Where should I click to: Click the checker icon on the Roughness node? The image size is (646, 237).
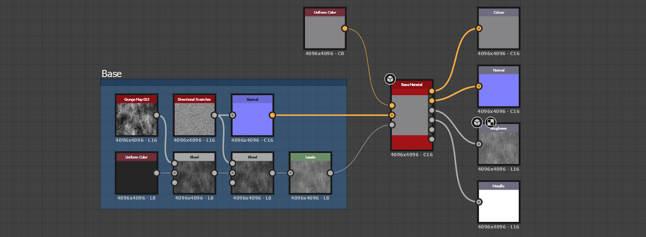pyautogui.click(x=490, y=122)
